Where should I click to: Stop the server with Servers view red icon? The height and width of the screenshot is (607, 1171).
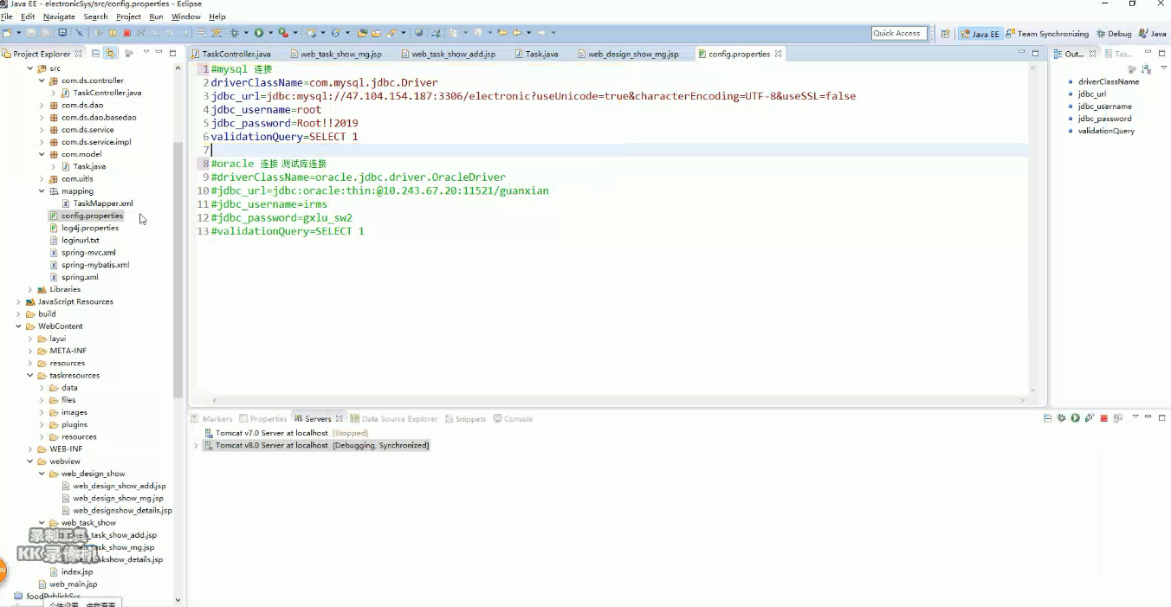coord(1104,418)
